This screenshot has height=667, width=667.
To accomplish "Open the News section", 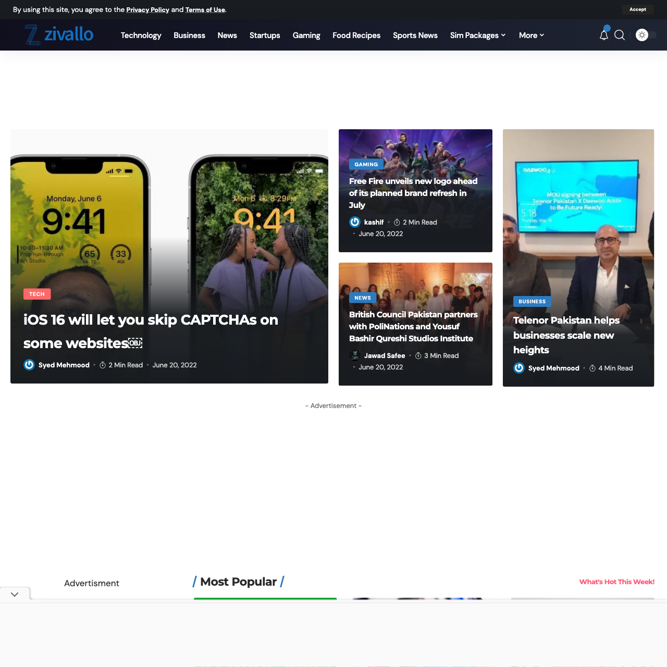I will [227, 35].
